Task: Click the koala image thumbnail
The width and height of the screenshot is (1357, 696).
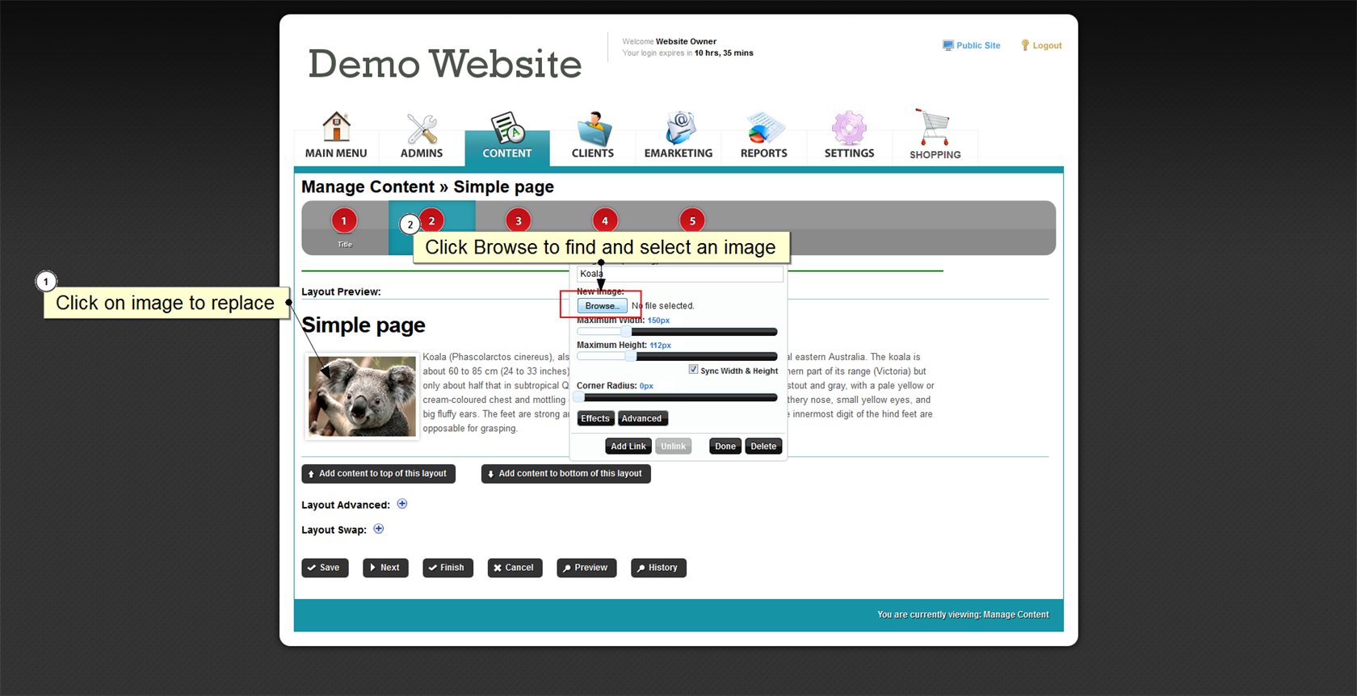Action: (x=362, y=396)
